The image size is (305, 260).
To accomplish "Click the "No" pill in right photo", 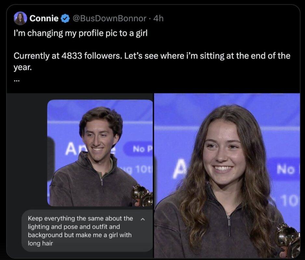I will [x=285, y=168].
